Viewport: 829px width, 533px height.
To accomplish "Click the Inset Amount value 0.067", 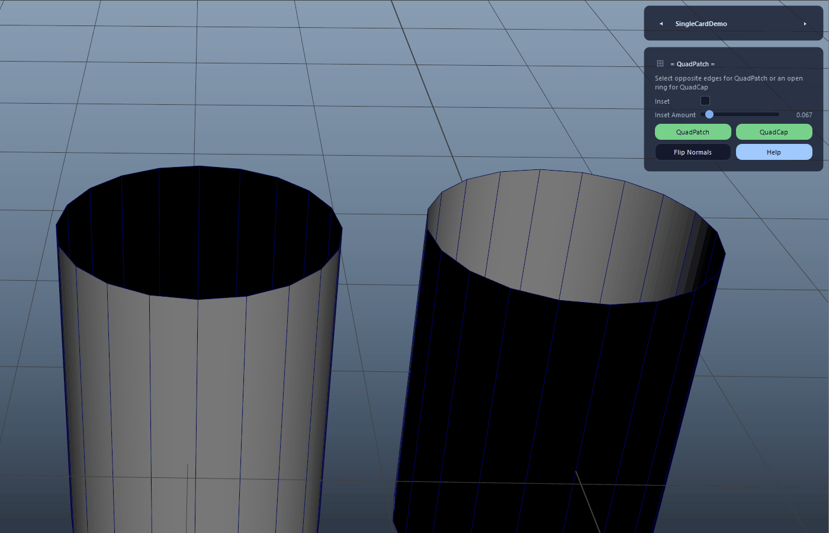I will coord(804,115).
